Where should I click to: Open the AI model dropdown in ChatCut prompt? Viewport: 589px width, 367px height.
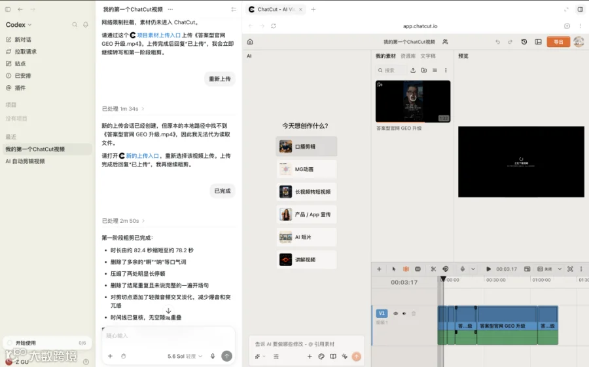(x=260, y=356)
